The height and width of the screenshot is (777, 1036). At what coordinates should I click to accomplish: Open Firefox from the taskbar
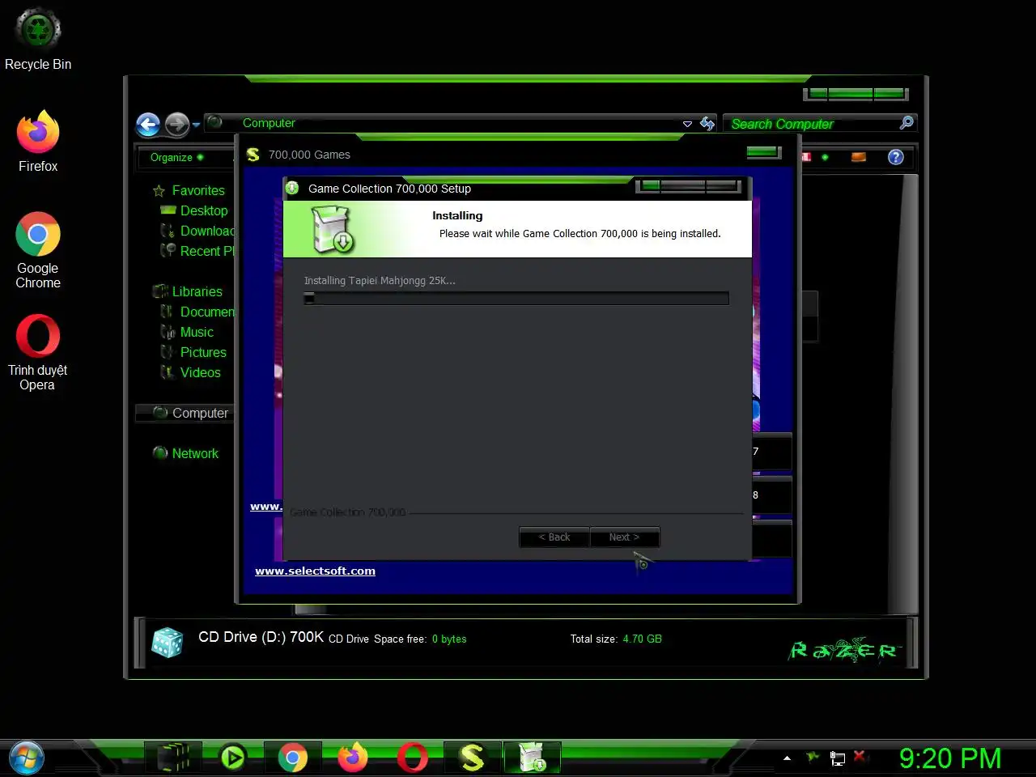click(353, 758)
